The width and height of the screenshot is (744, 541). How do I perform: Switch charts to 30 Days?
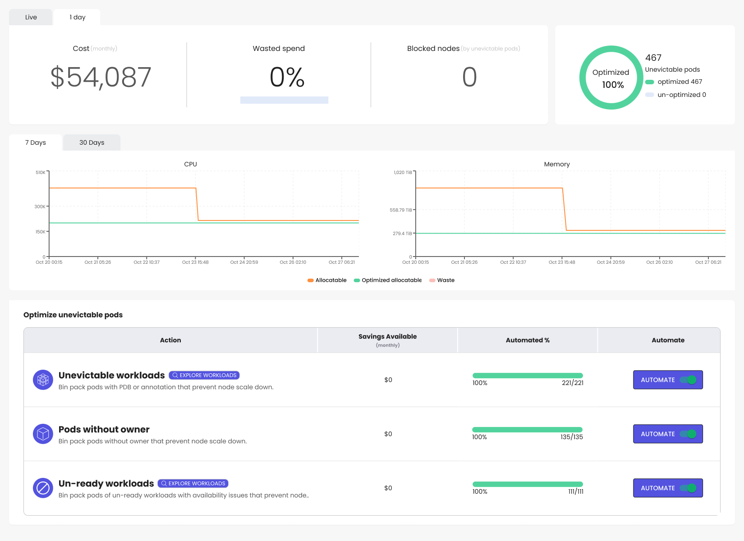pos(92,142)
